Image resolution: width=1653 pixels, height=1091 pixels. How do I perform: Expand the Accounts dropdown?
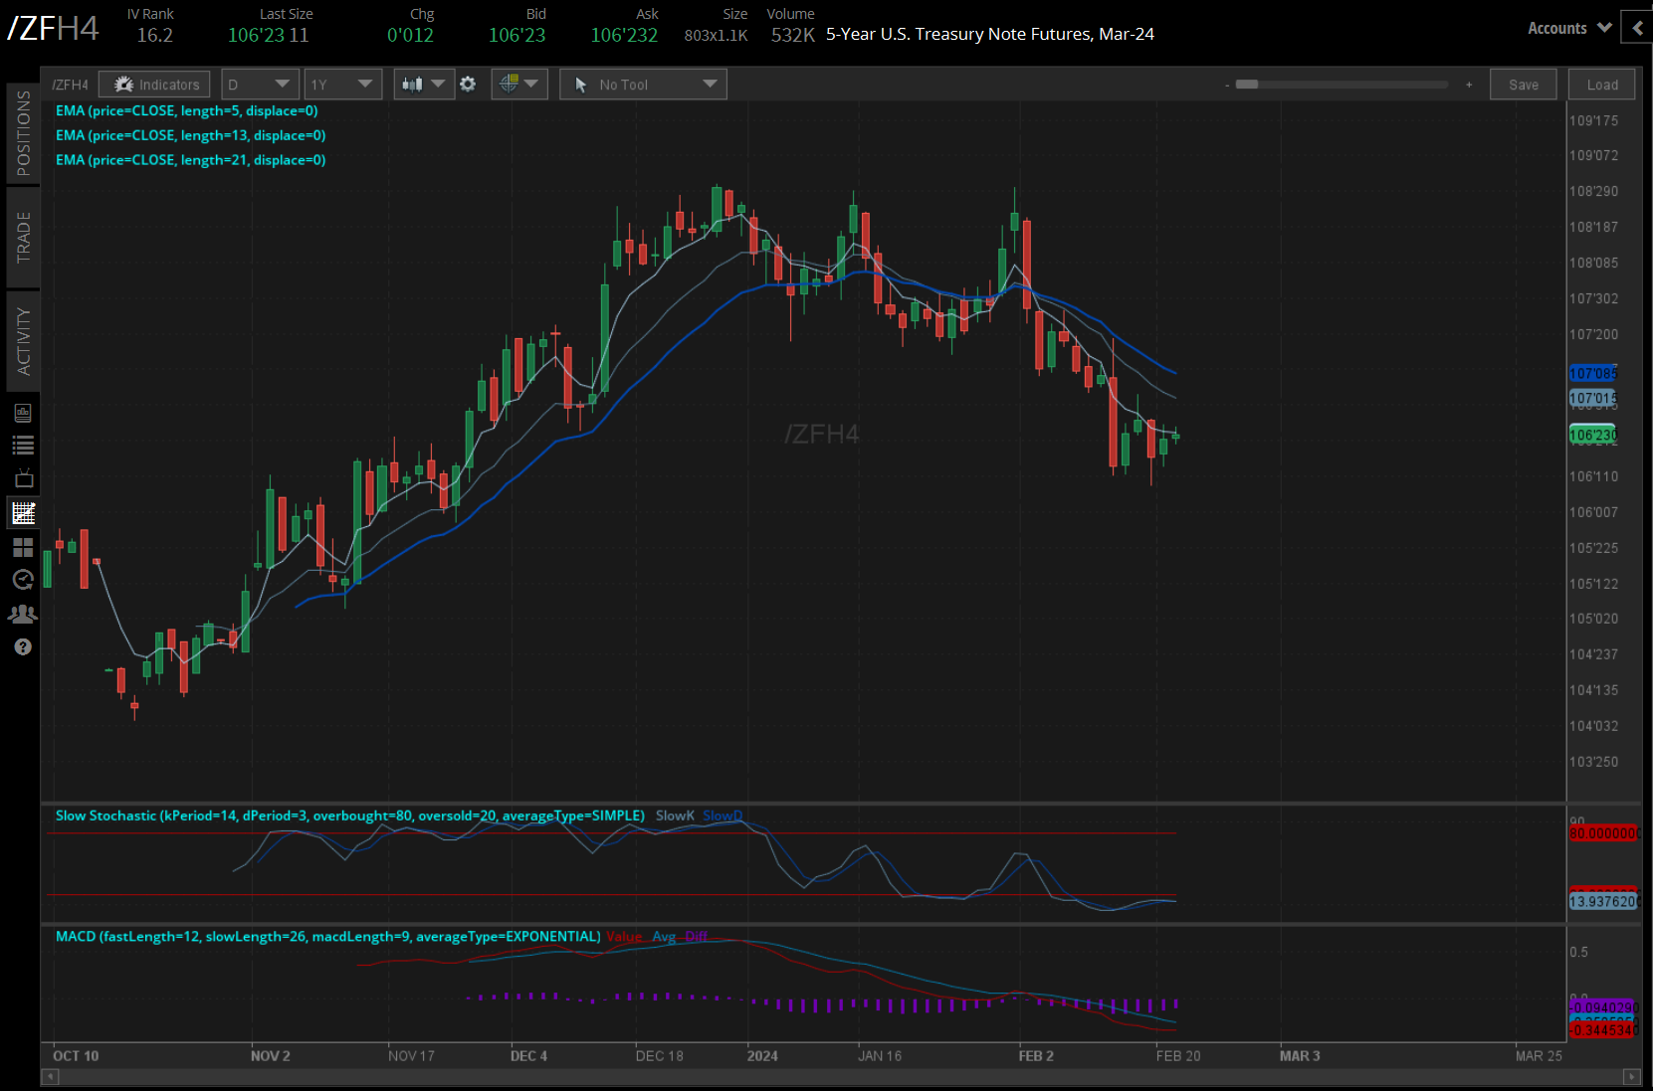(x=1568, y=28)
